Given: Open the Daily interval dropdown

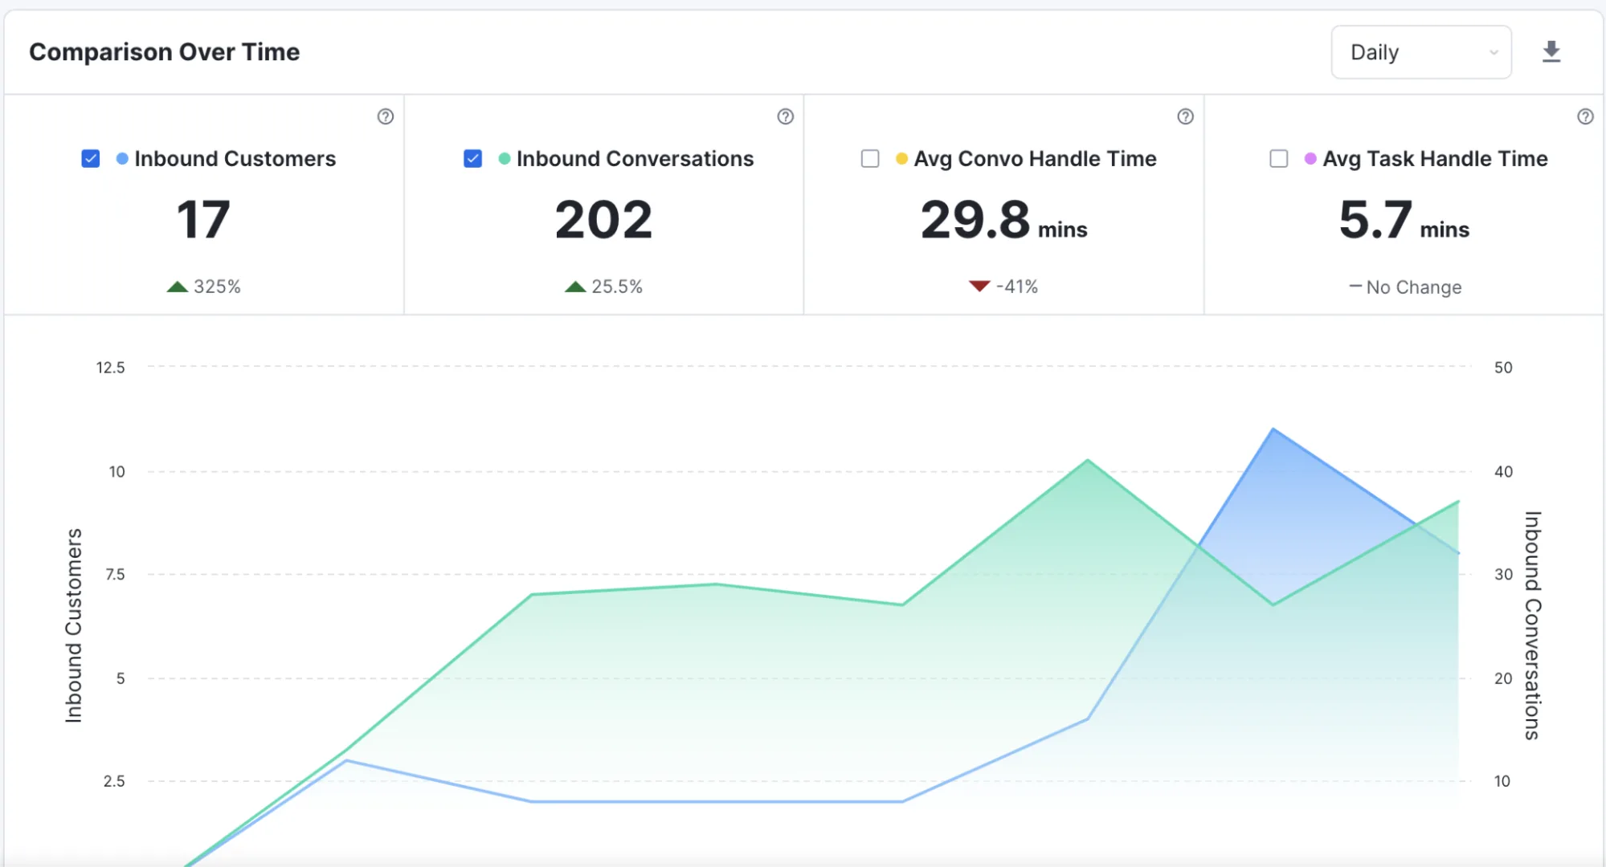Looking at the screenshot, I should pyautogui.click(x=1421, y=52).
